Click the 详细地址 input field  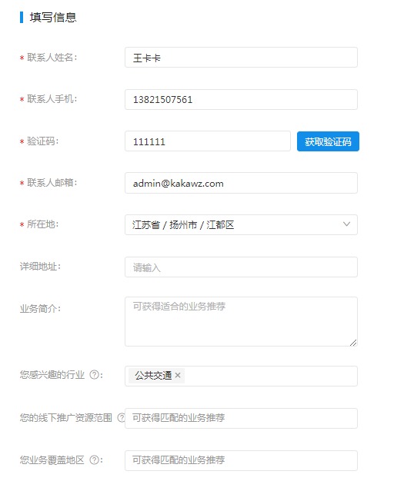point(241,267)
